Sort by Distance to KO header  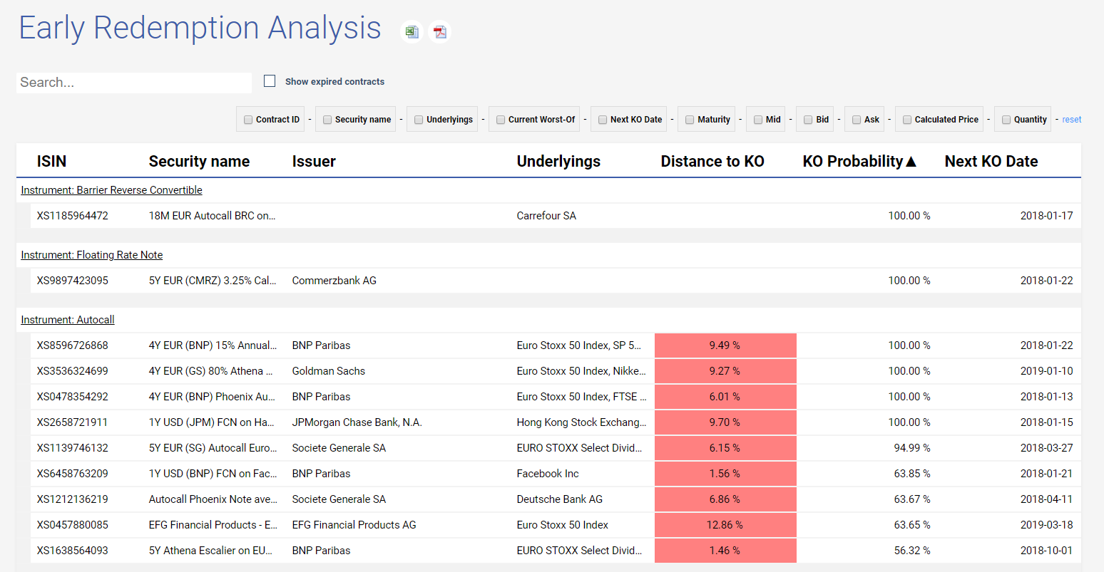(x=712, y=162)
